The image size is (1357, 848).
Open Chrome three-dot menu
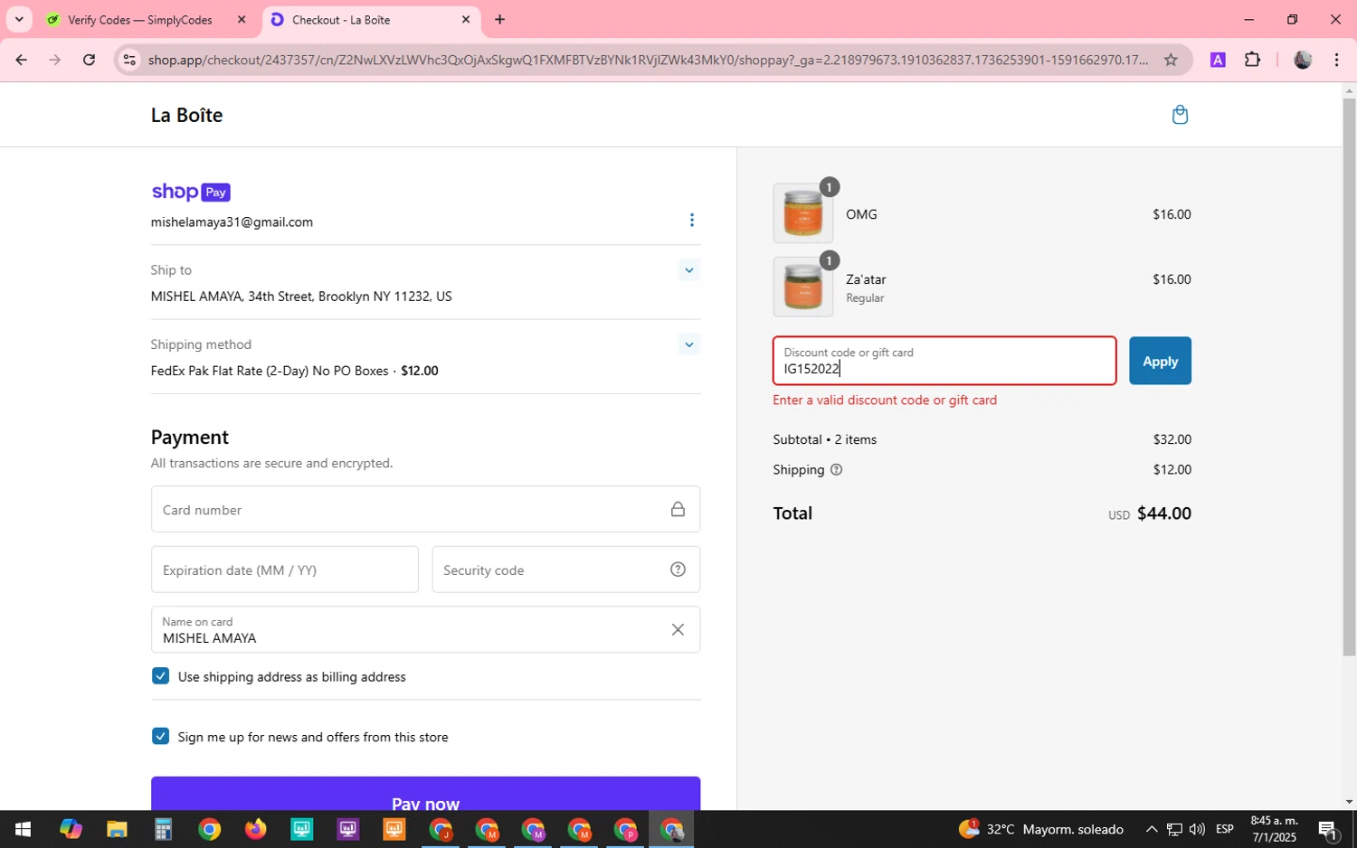point(1336,60)
